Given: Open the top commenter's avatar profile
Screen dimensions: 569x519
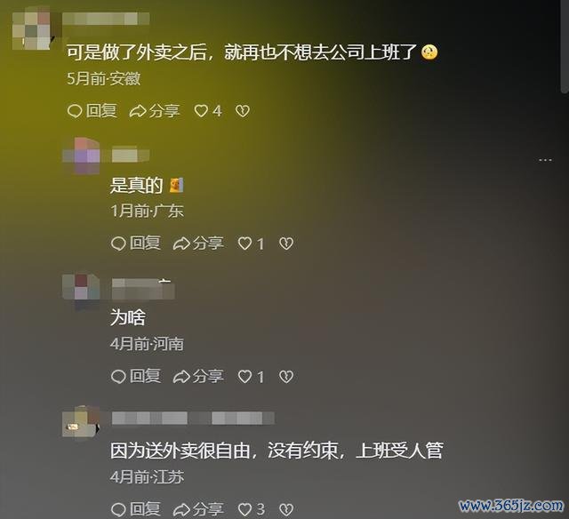Looking at the screenshot, I should tap(32, 29).
